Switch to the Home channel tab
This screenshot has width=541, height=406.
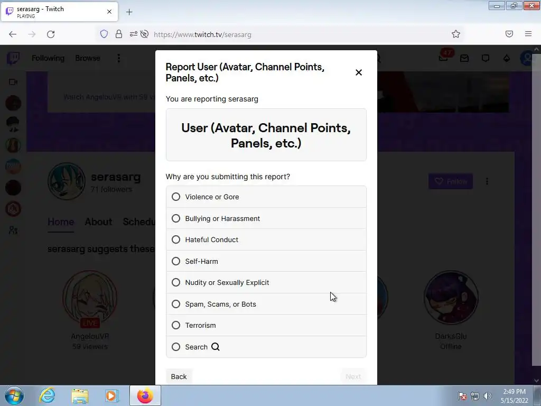click(61, 222)
